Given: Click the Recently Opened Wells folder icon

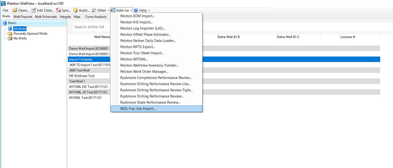Looking at the screenshot, I should (10, 33).
